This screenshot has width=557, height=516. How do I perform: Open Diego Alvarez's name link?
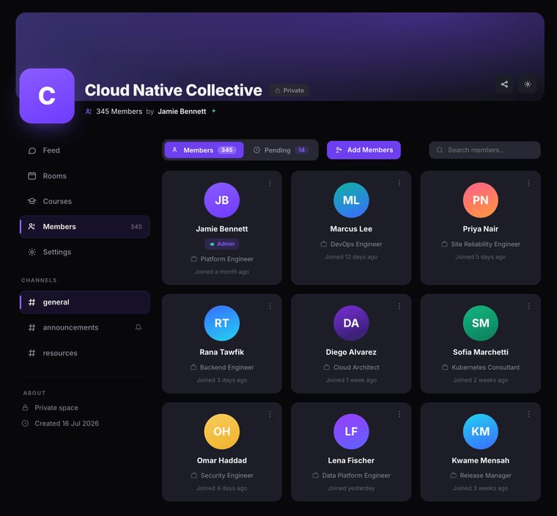(x=351, y=352)
